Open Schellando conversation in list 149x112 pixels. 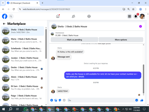coord(22,50)
